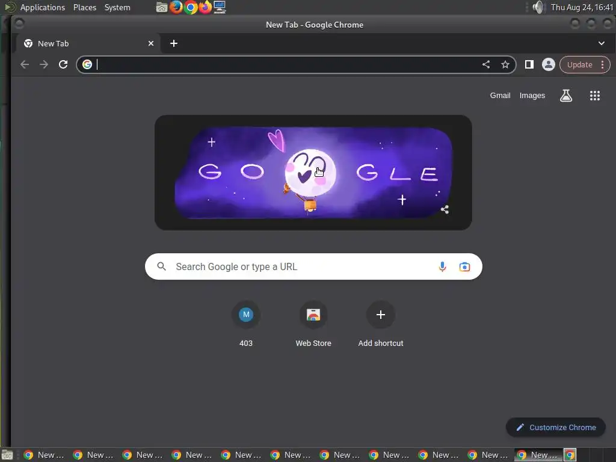The width and height of the screenshot is (616, 462).
Task: Search by image with camera icon
Action: (464, 266)
